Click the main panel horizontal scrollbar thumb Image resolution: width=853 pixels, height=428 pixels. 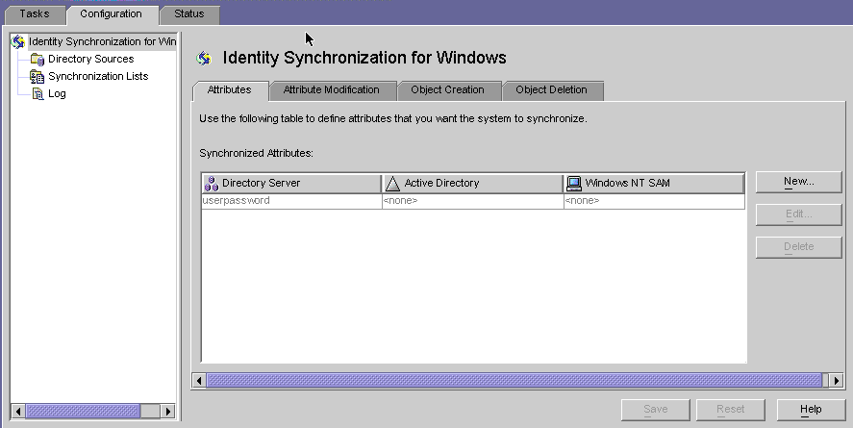[x=514, y=381]
